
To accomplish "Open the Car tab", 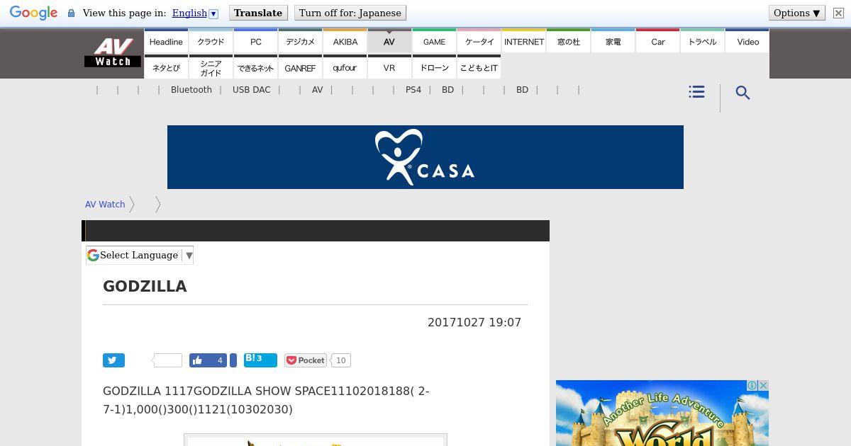I will (657, 41).
